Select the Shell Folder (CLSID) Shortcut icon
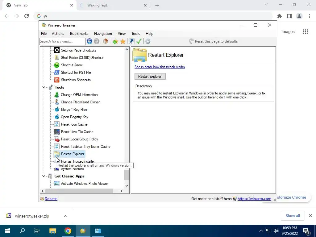Screen dimensions: 316x237 click(57, 58)
